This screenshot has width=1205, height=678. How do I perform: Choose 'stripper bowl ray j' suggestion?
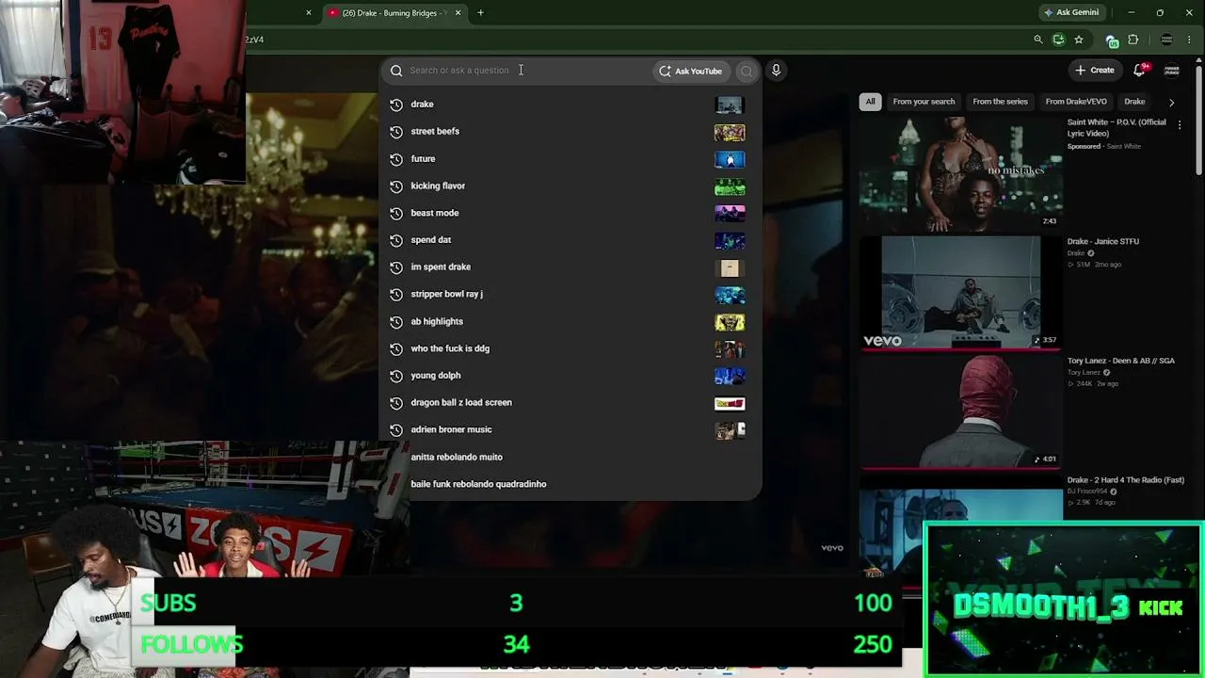pos(570,295)
